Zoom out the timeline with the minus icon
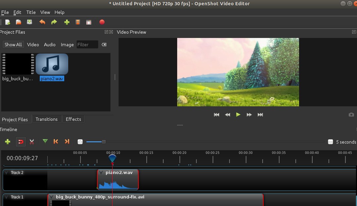Screen dimensions: 357x206 click(331, 142)
